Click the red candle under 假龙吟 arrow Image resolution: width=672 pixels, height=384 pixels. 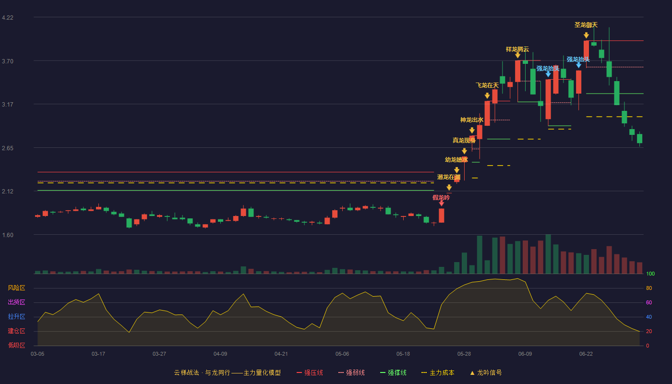pos(441,216)
